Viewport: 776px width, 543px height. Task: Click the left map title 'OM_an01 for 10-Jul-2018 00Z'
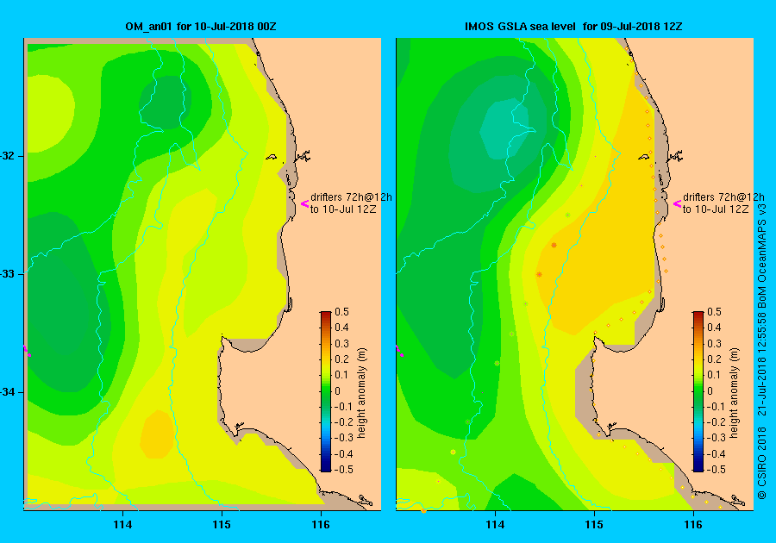[x=200, y=26]
